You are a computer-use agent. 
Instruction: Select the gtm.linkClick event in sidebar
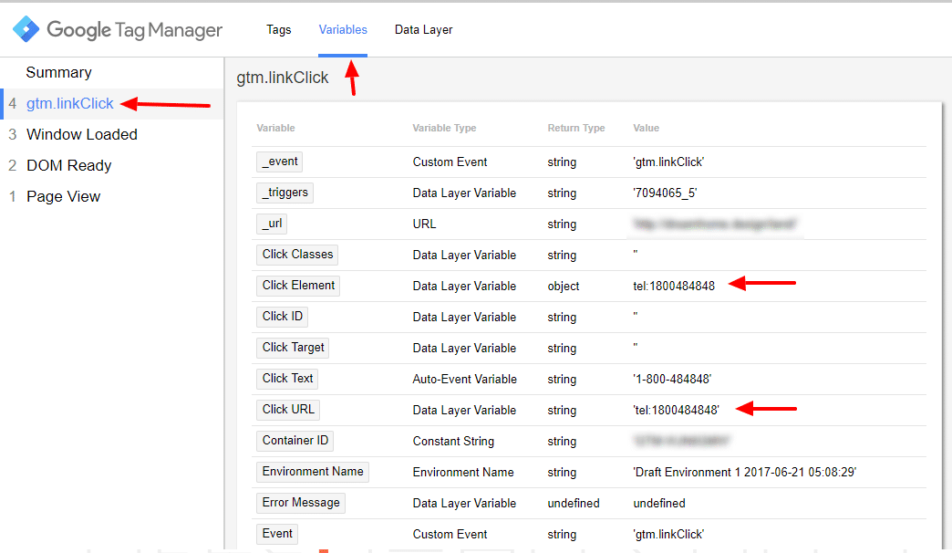tap(69, 103)
